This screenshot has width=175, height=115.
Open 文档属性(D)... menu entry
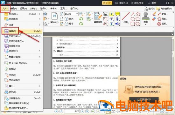click(22, 98)
